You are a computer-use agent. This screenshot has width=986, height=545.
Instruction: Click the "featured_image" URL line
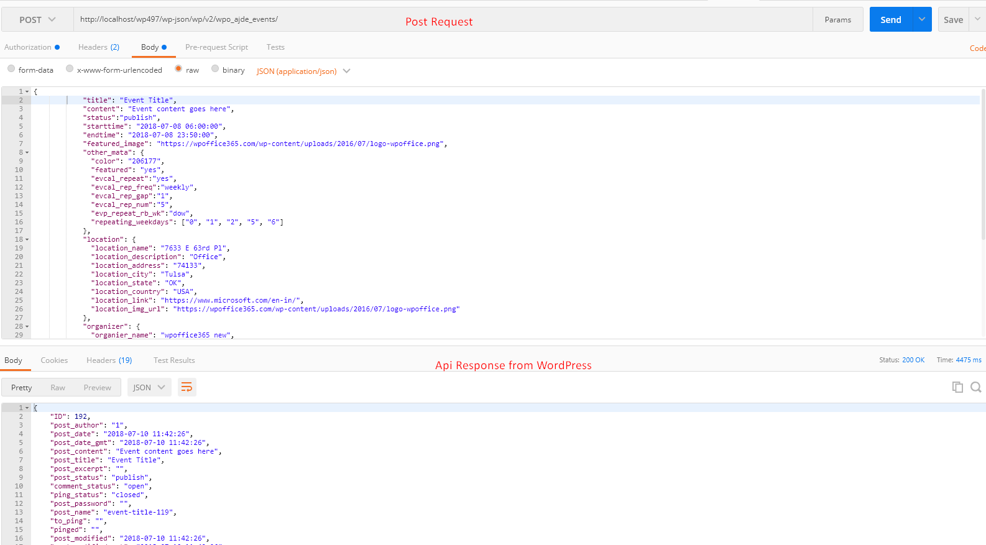point(265,144)
